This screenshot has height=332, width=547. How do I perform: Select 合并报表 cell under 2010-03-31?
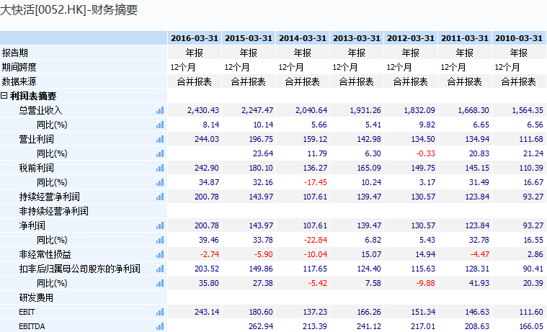519,81
